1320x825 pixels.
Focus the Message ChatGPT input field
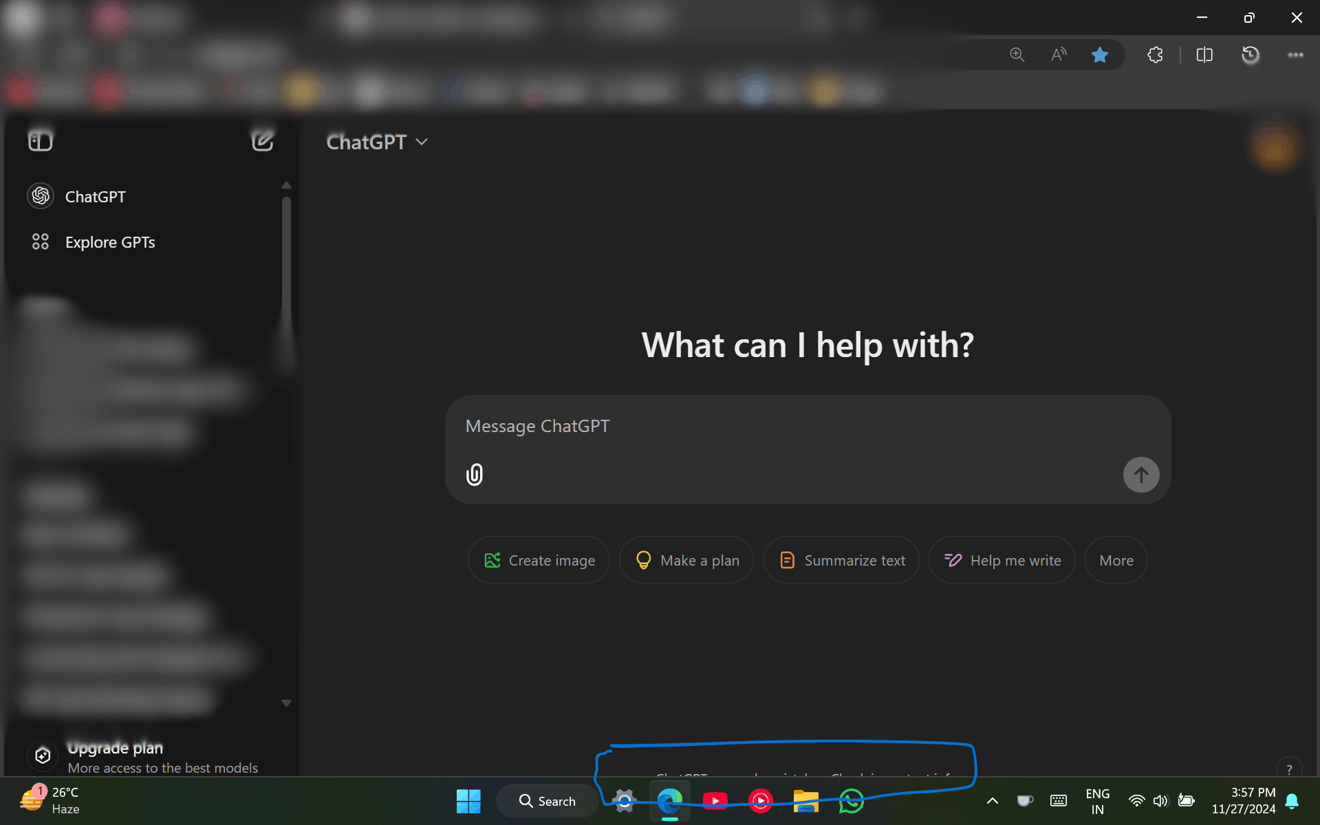tap(808, 427)
